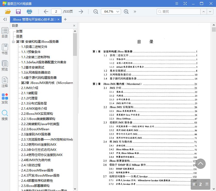Viewport: 216px width, 191px height.
Task: Click the page number input field
Action: (x=56, y=12)
